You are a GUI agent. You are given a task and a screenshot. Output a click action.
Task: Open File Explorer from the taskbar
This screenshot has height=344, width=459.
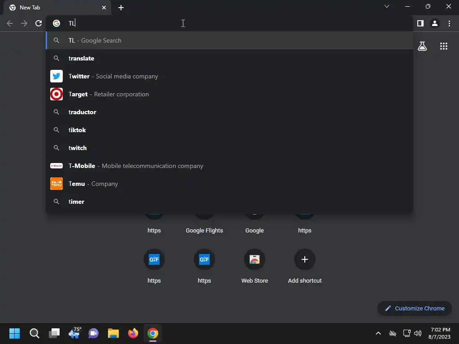click(x=113, y=333)
